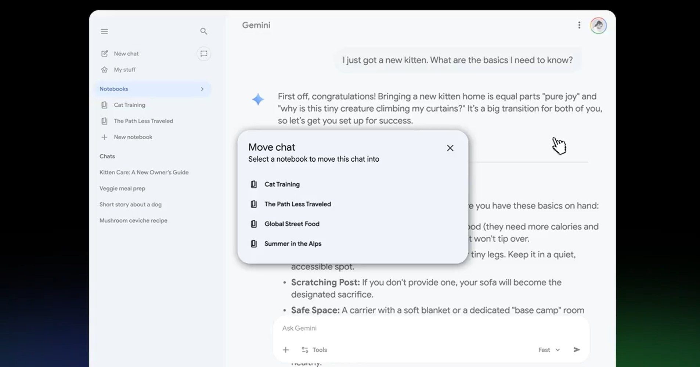This screenshot has height=367, width=700.
Task: Select Cat Training in Move chat dialog
Action: click(282, 184)
